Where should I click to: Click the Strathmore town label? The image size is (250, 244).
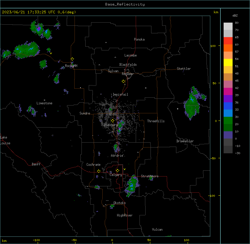click(150, 176)
